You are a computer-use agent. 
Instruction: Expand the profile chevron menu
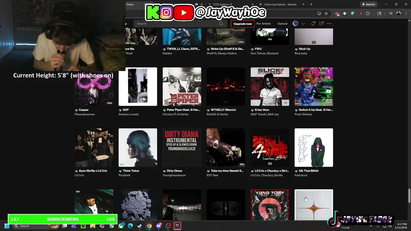[303, 23]
